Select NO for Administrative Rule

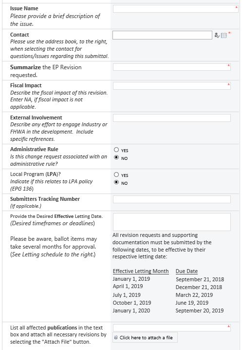(116, 157)
